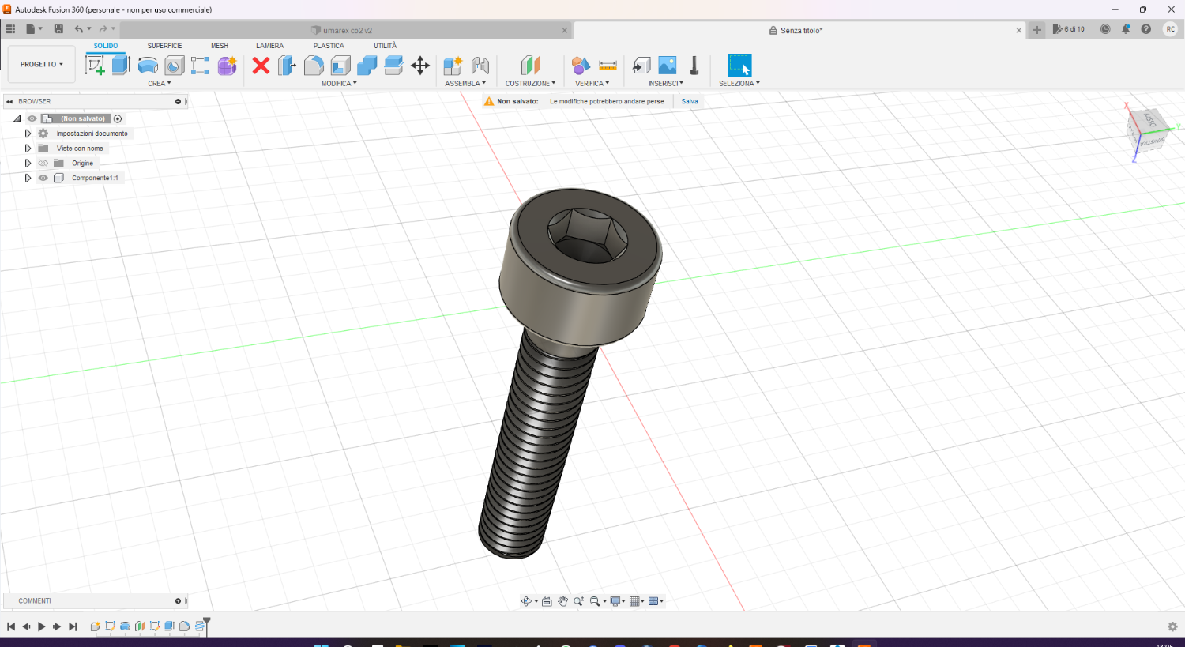Image resolution: width=1185 pixels, height=647 pixels.
Task: Expand Viste con nome node
Action: point(28,149)
